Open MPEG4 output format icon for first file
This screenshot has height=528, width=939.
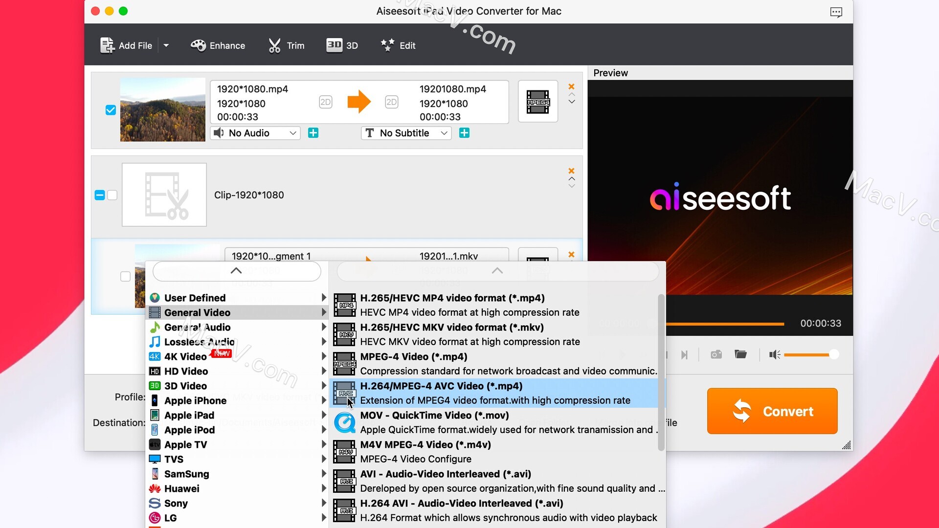click(x=538, y=102)
